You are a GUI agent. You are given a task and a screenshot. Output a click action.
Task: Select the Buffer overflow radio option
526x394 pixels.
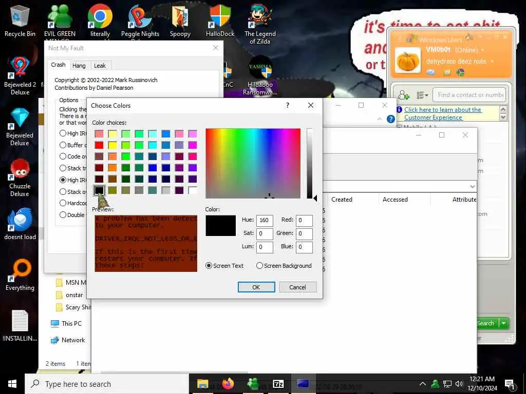63,145
